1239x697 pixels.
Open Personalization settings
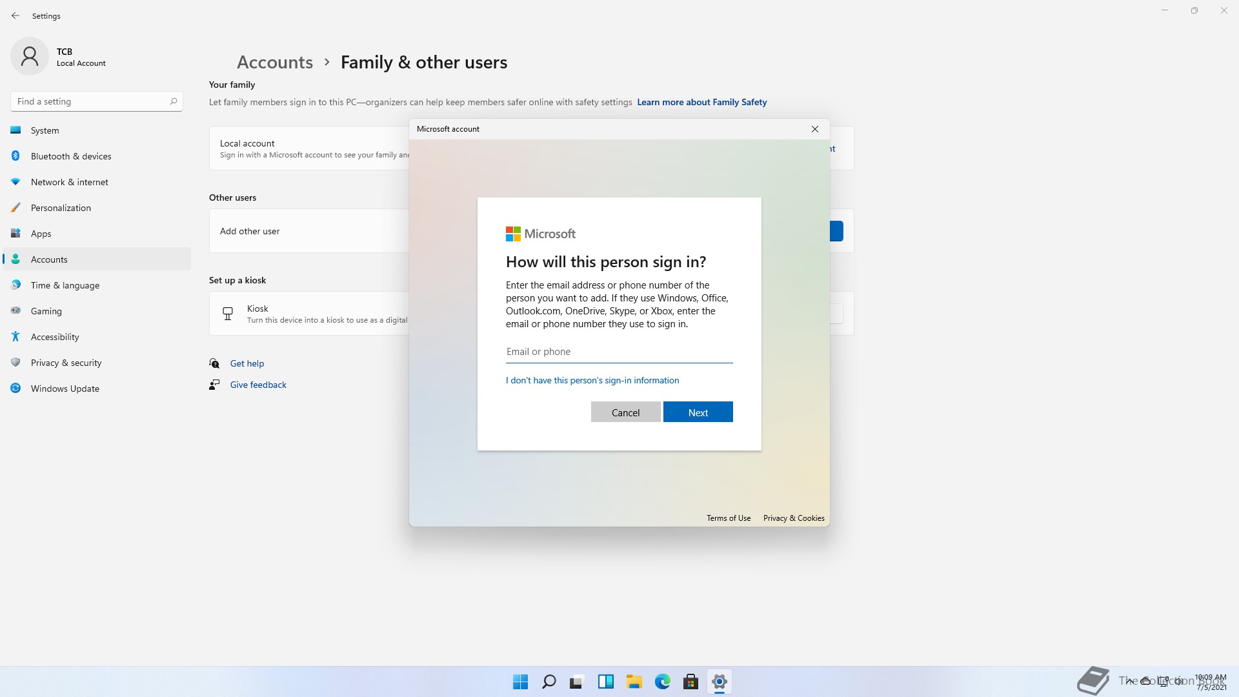tap(97, 208)
